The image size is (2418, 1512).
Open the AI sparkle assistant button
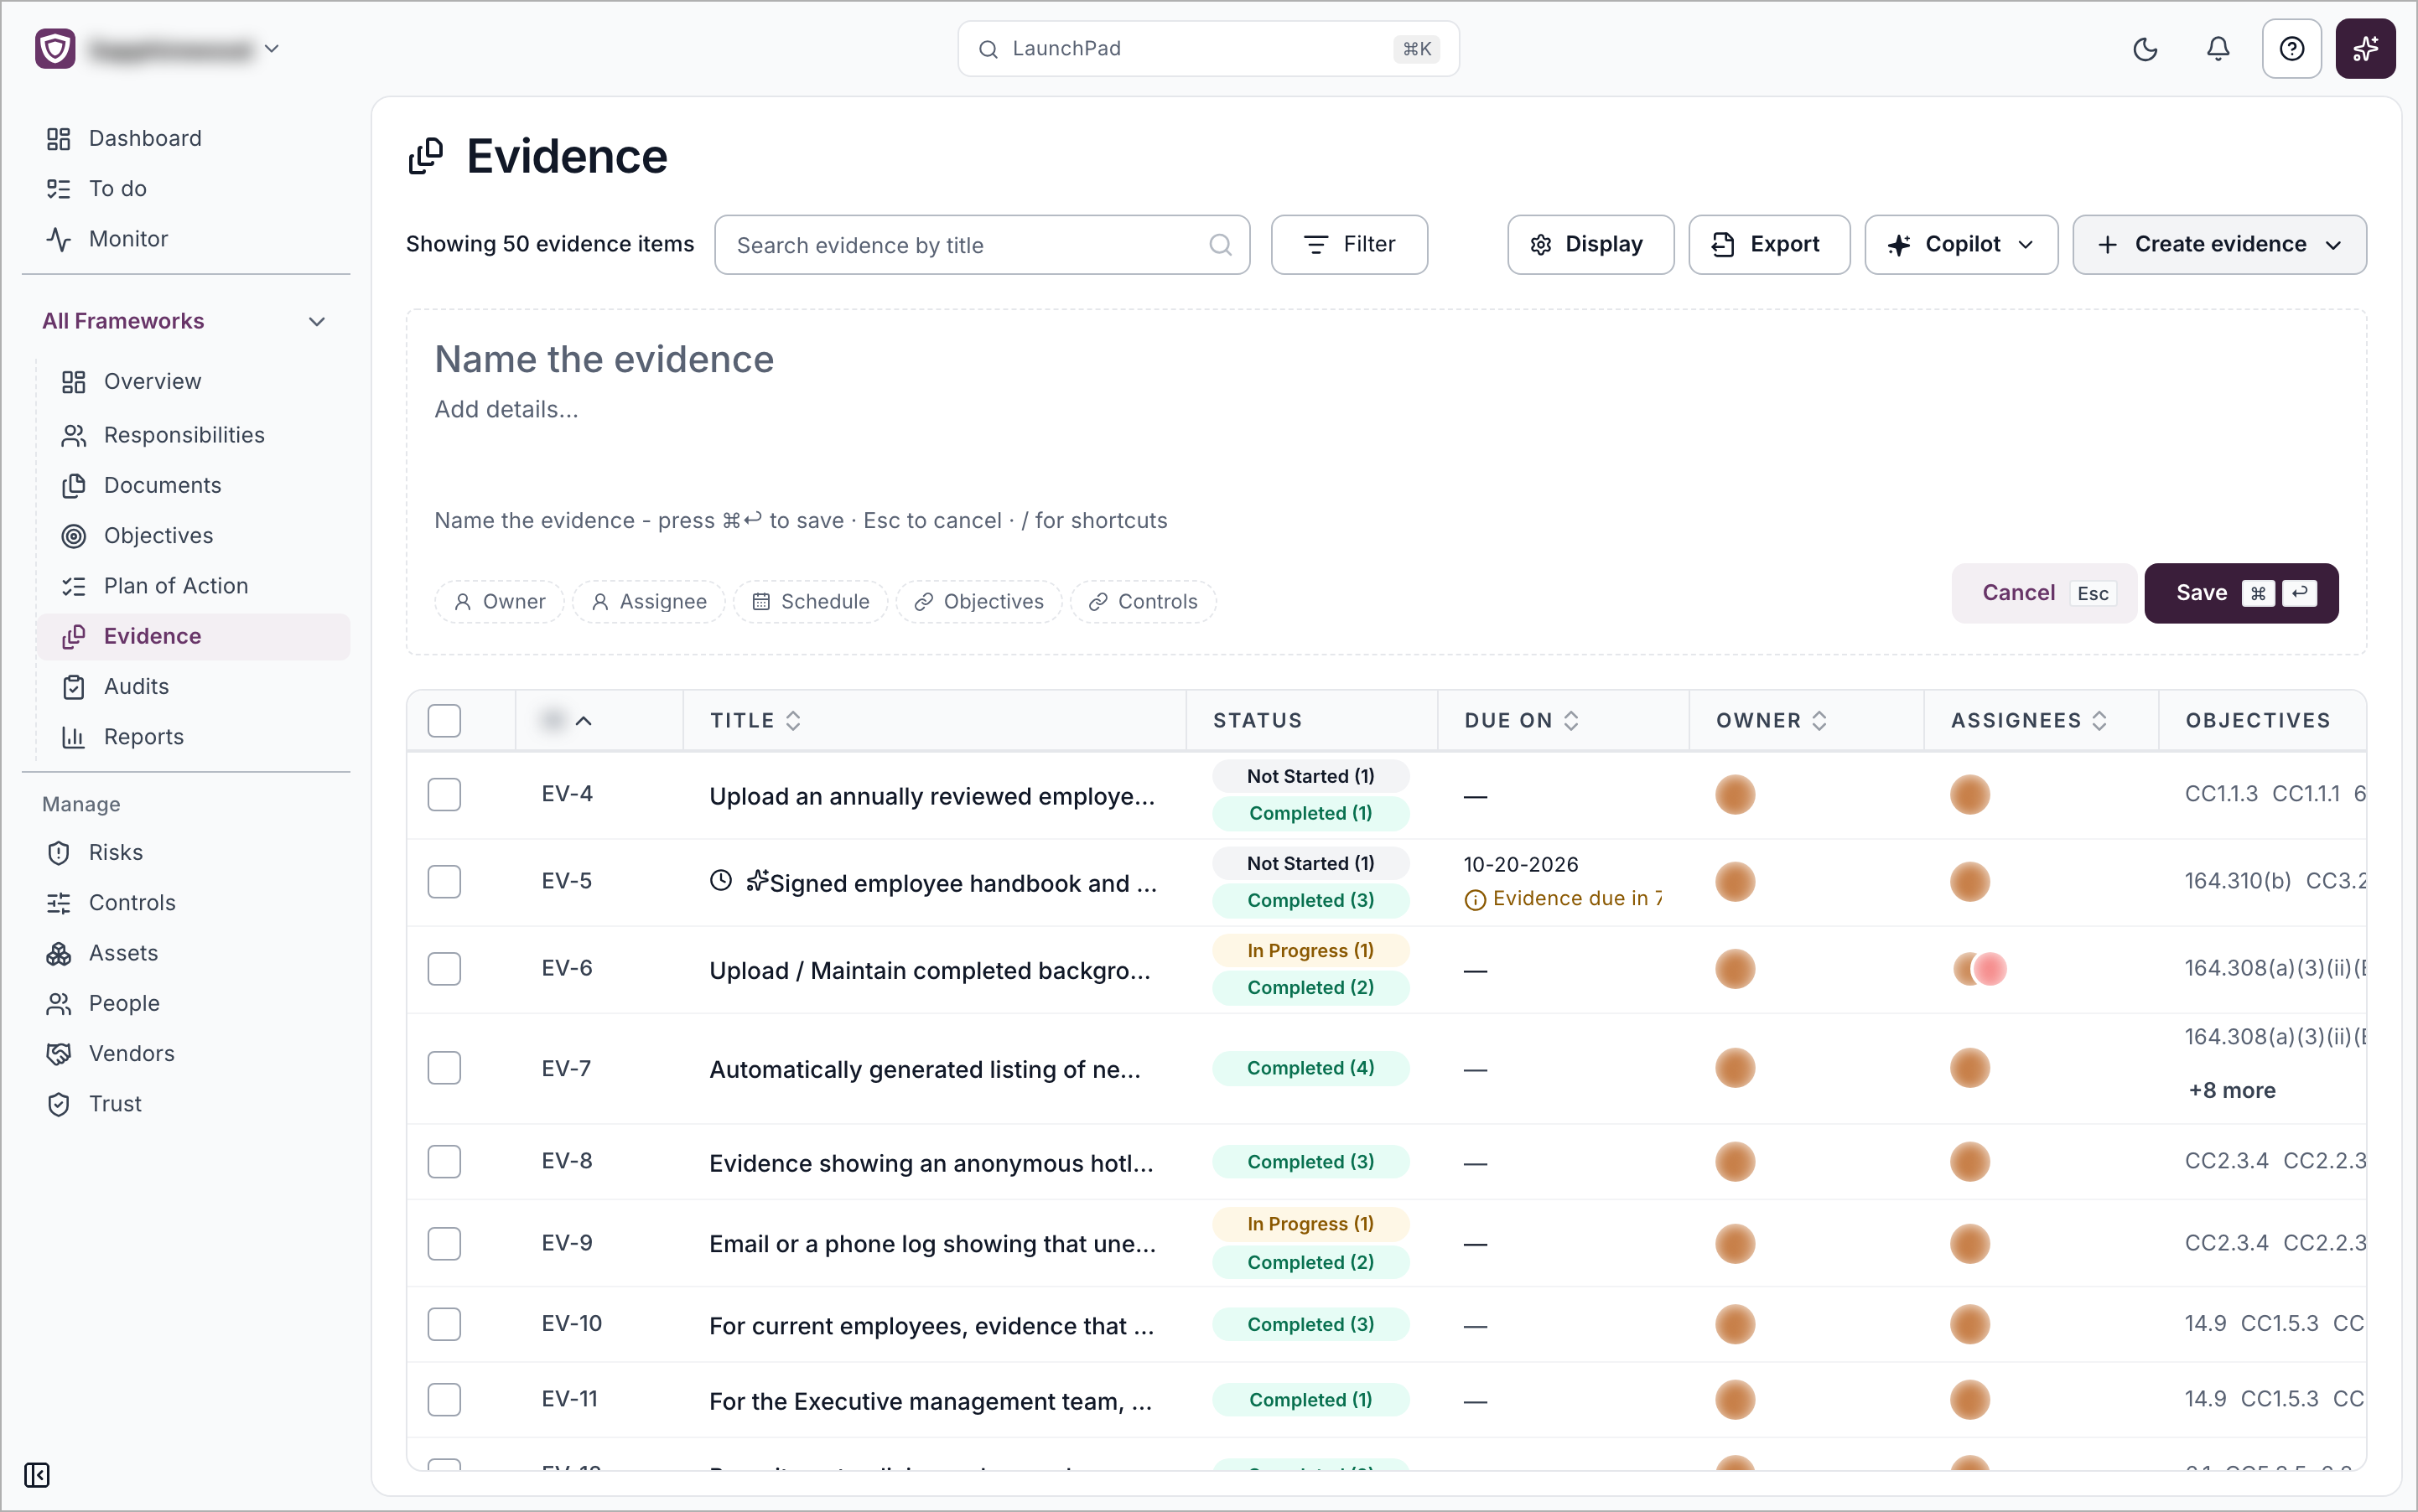[x=2365, y=49]
